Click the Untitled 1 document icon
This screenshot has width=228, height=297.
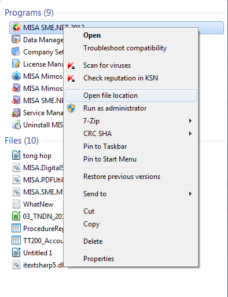[x=16, y=253]
